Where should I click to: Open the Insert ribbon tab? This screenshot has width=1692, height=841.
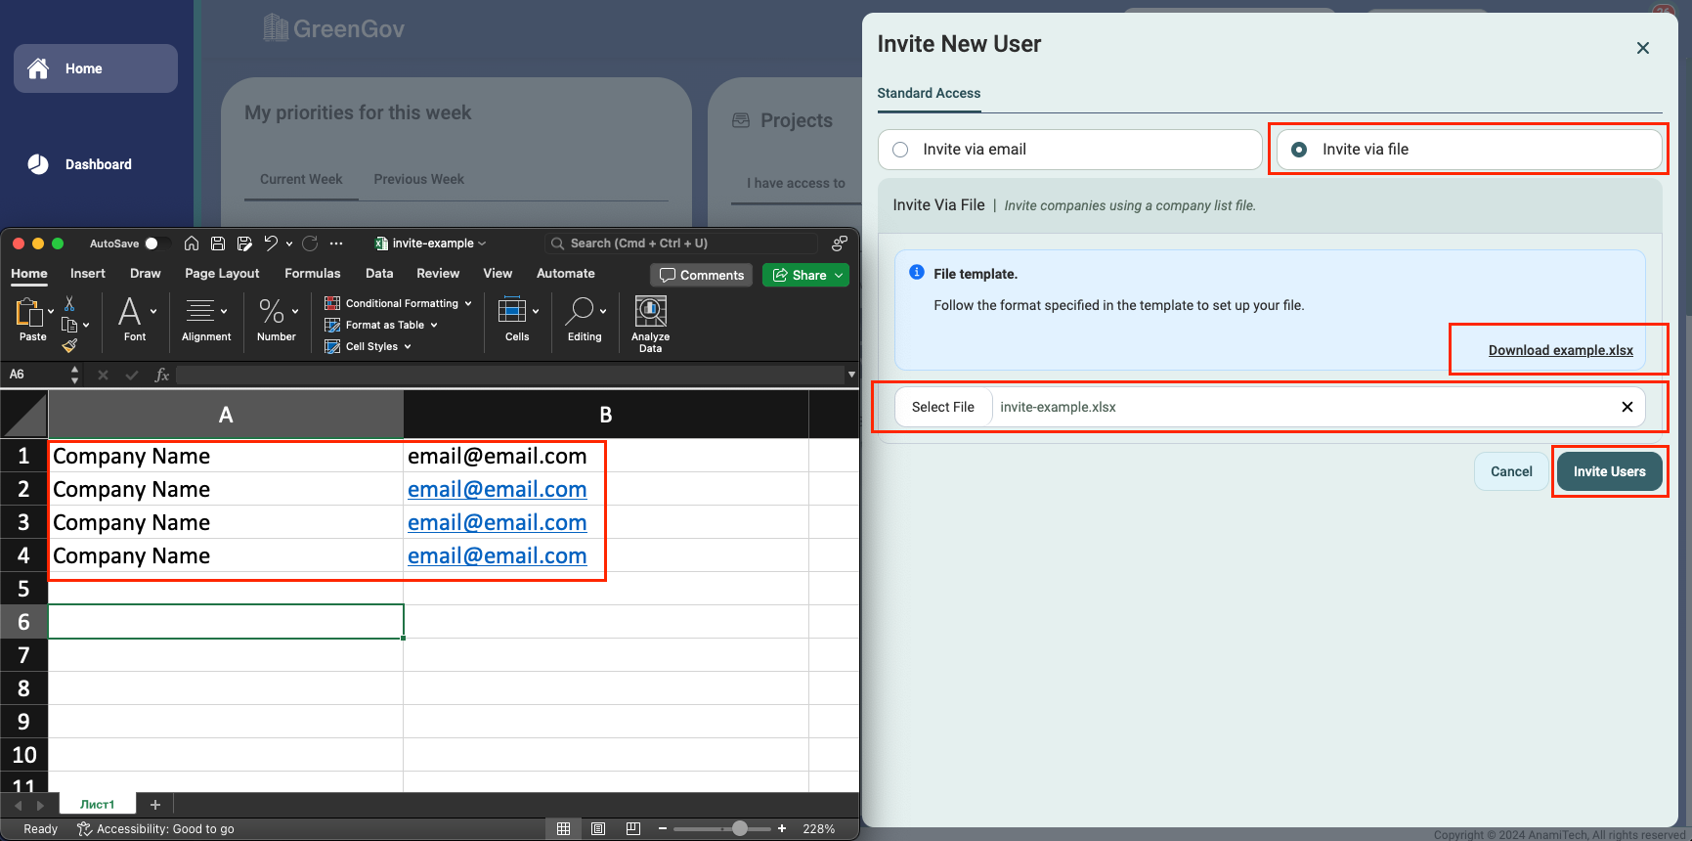point(88,274)
